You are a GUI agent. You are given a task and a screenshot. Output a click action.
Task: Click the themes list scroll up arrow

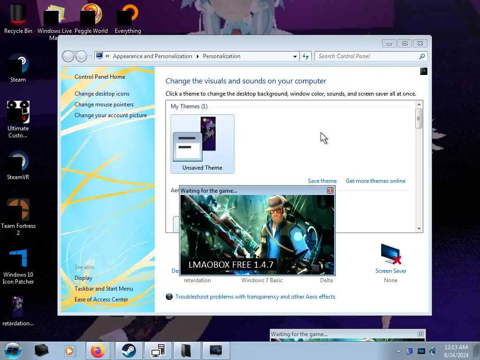click(419, 105)
